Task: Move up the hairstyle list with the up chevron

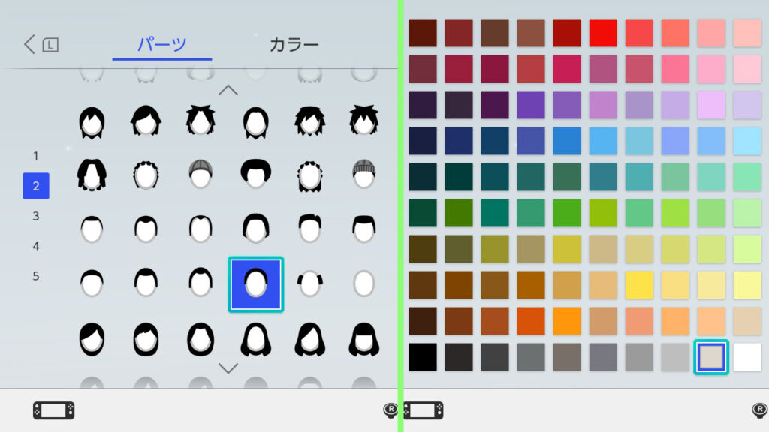Action: tap(228, 90)
